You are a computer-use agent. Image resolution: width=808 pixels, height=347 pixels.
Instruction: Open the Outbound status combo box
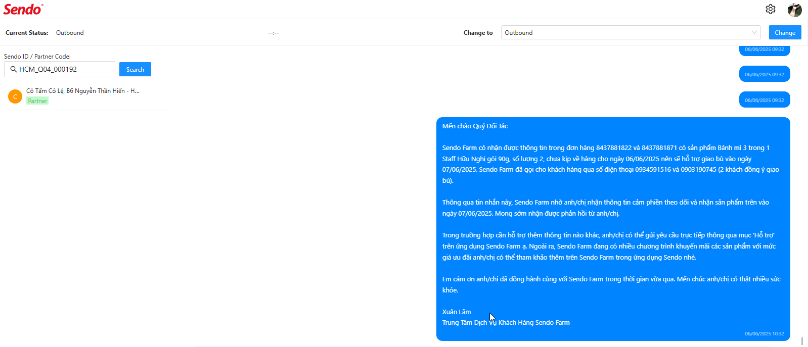(x=631, y=32)
